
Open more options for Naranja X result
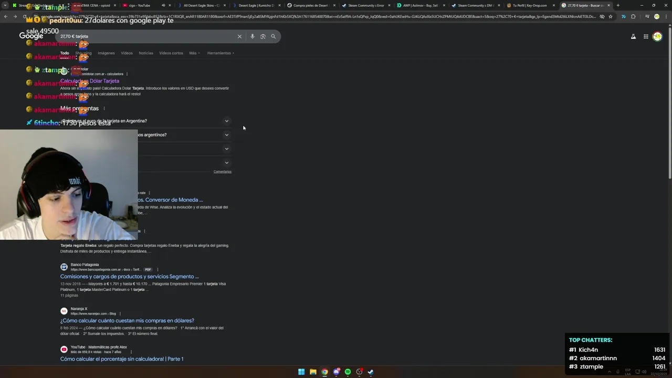click(x=120, y=313)
